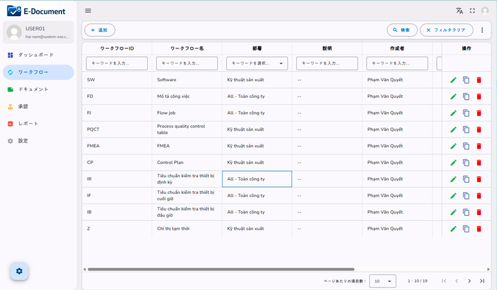Screen dimensions: 497x290
Task: Open レポート in the sidebar menu
Action: pos(29,123)
